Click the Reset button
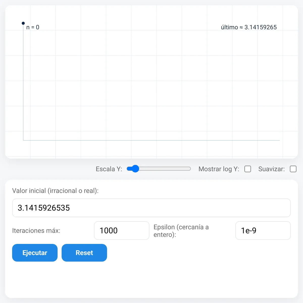The width and height of the screenshot is (303, 303). pyautogui.click(x=84, y=253)
